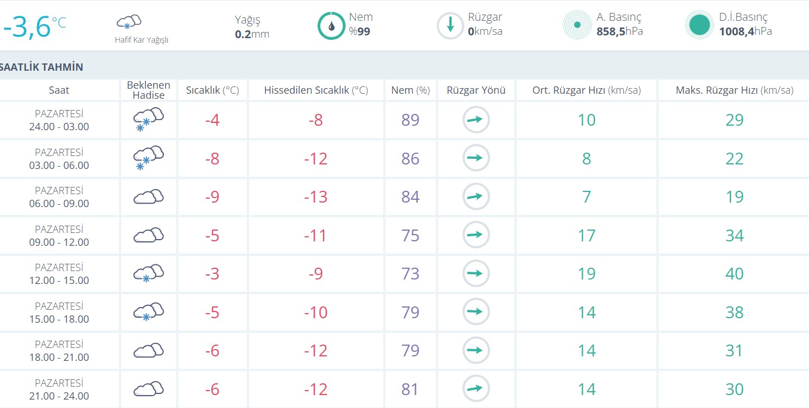Click snow cloud icon for 12.00 - 15.00
This screenshot has width=809, height=408.
click(x=148, y=274)
